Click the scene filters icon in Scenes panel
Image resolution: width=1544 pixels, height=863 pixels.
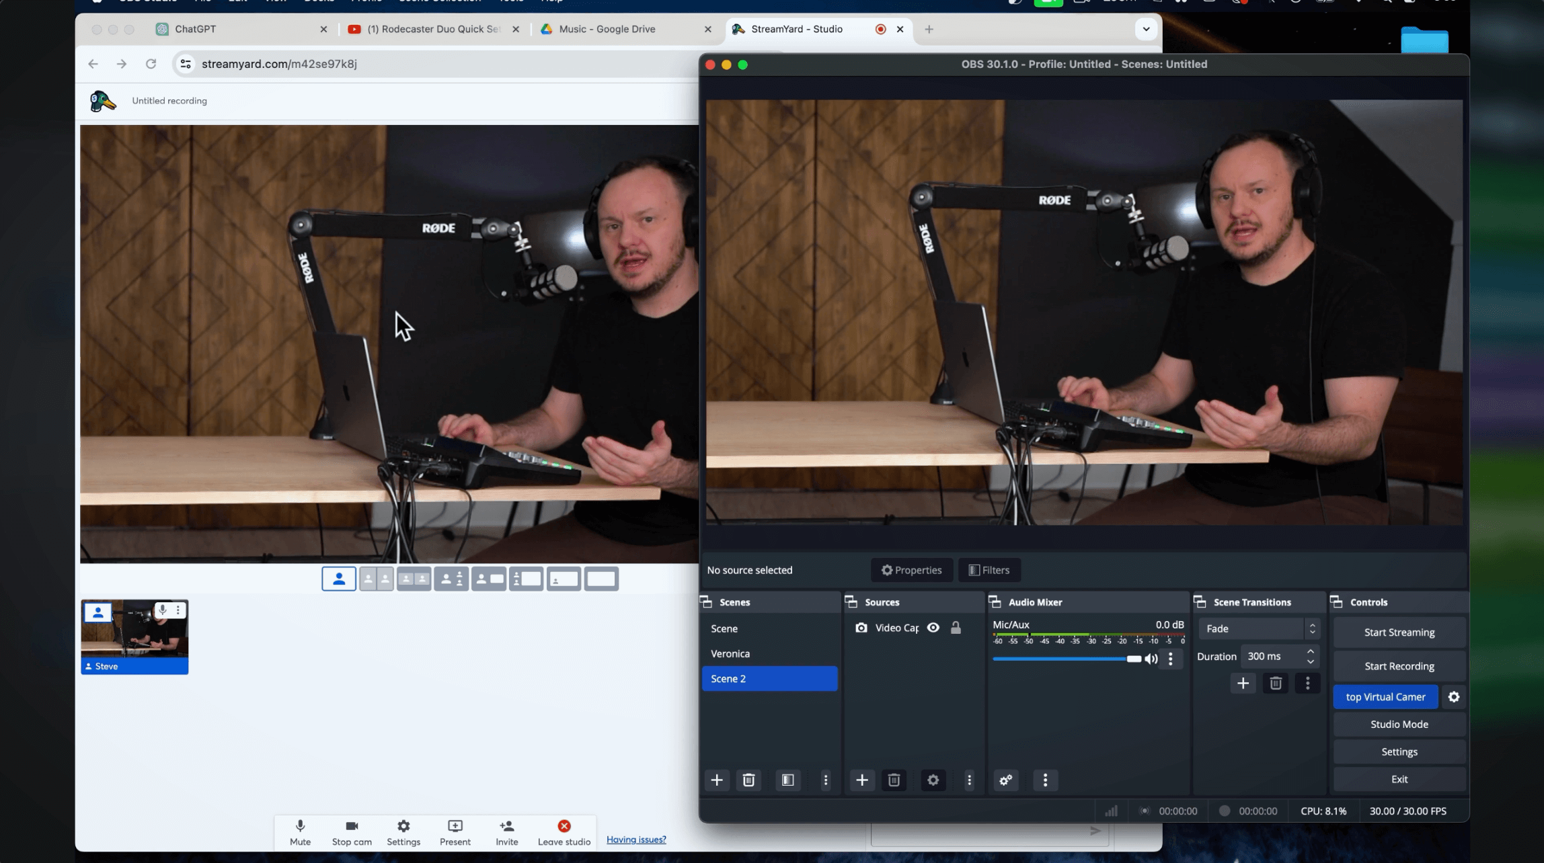787,780
